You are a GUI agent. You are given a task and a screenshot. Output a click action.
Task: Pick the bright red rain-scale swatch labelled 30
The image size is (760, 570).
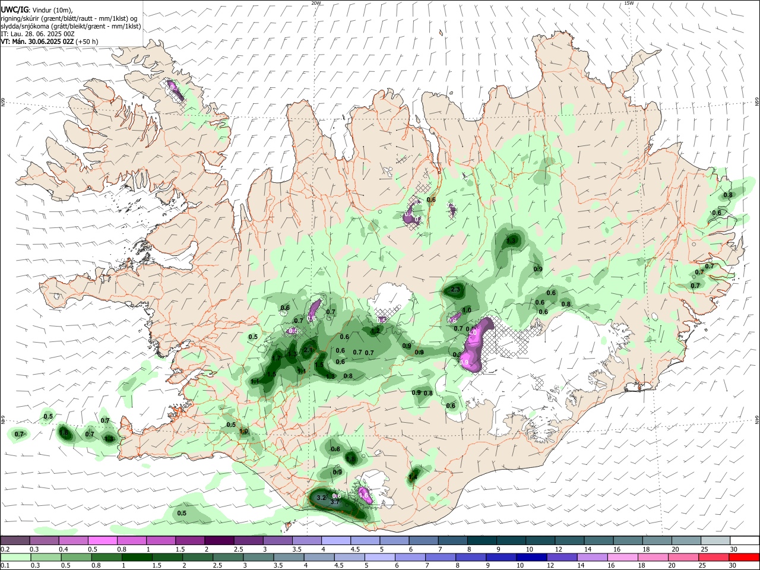(743, 557)
